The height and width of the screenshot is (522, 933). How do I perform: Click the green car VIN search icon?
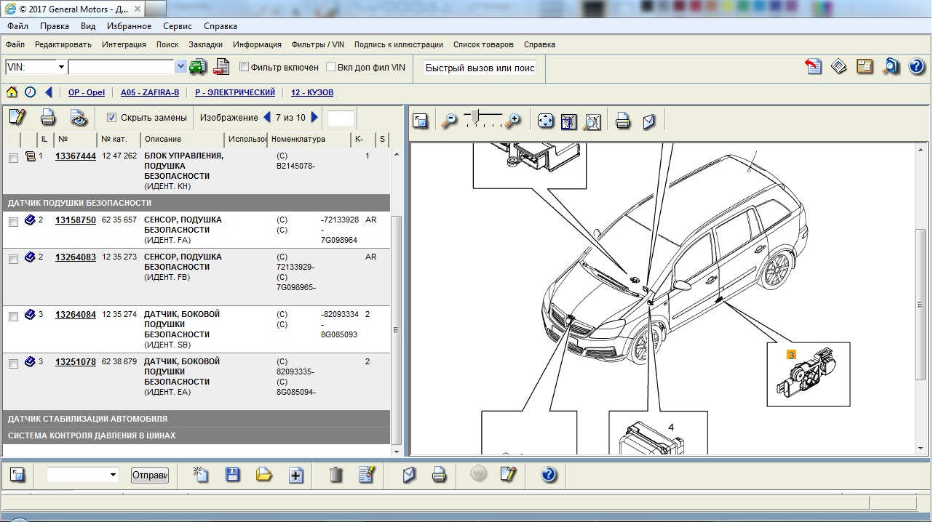pos(197,67)
